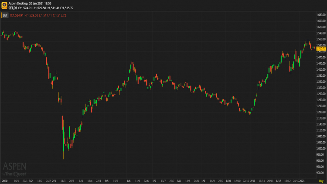
Task: Click the 24/8 date axis label
Action: [x=196, y=181]
